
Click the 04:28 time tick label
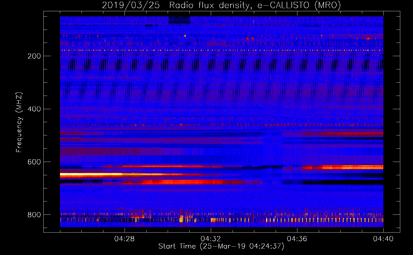click(x=125, y=239)
